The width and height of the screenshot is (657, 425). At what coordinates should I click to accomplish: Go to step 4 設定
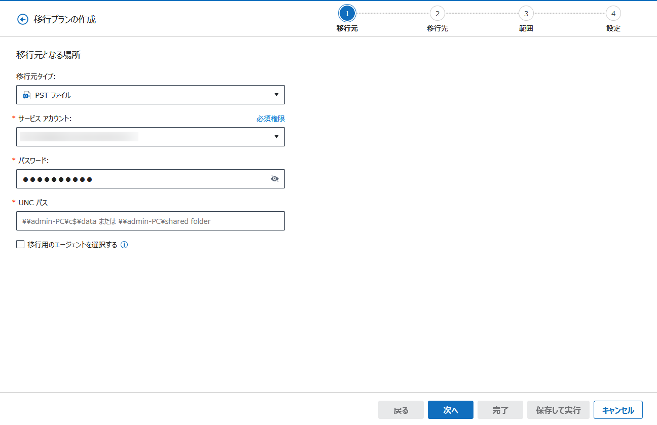[613, 13]
